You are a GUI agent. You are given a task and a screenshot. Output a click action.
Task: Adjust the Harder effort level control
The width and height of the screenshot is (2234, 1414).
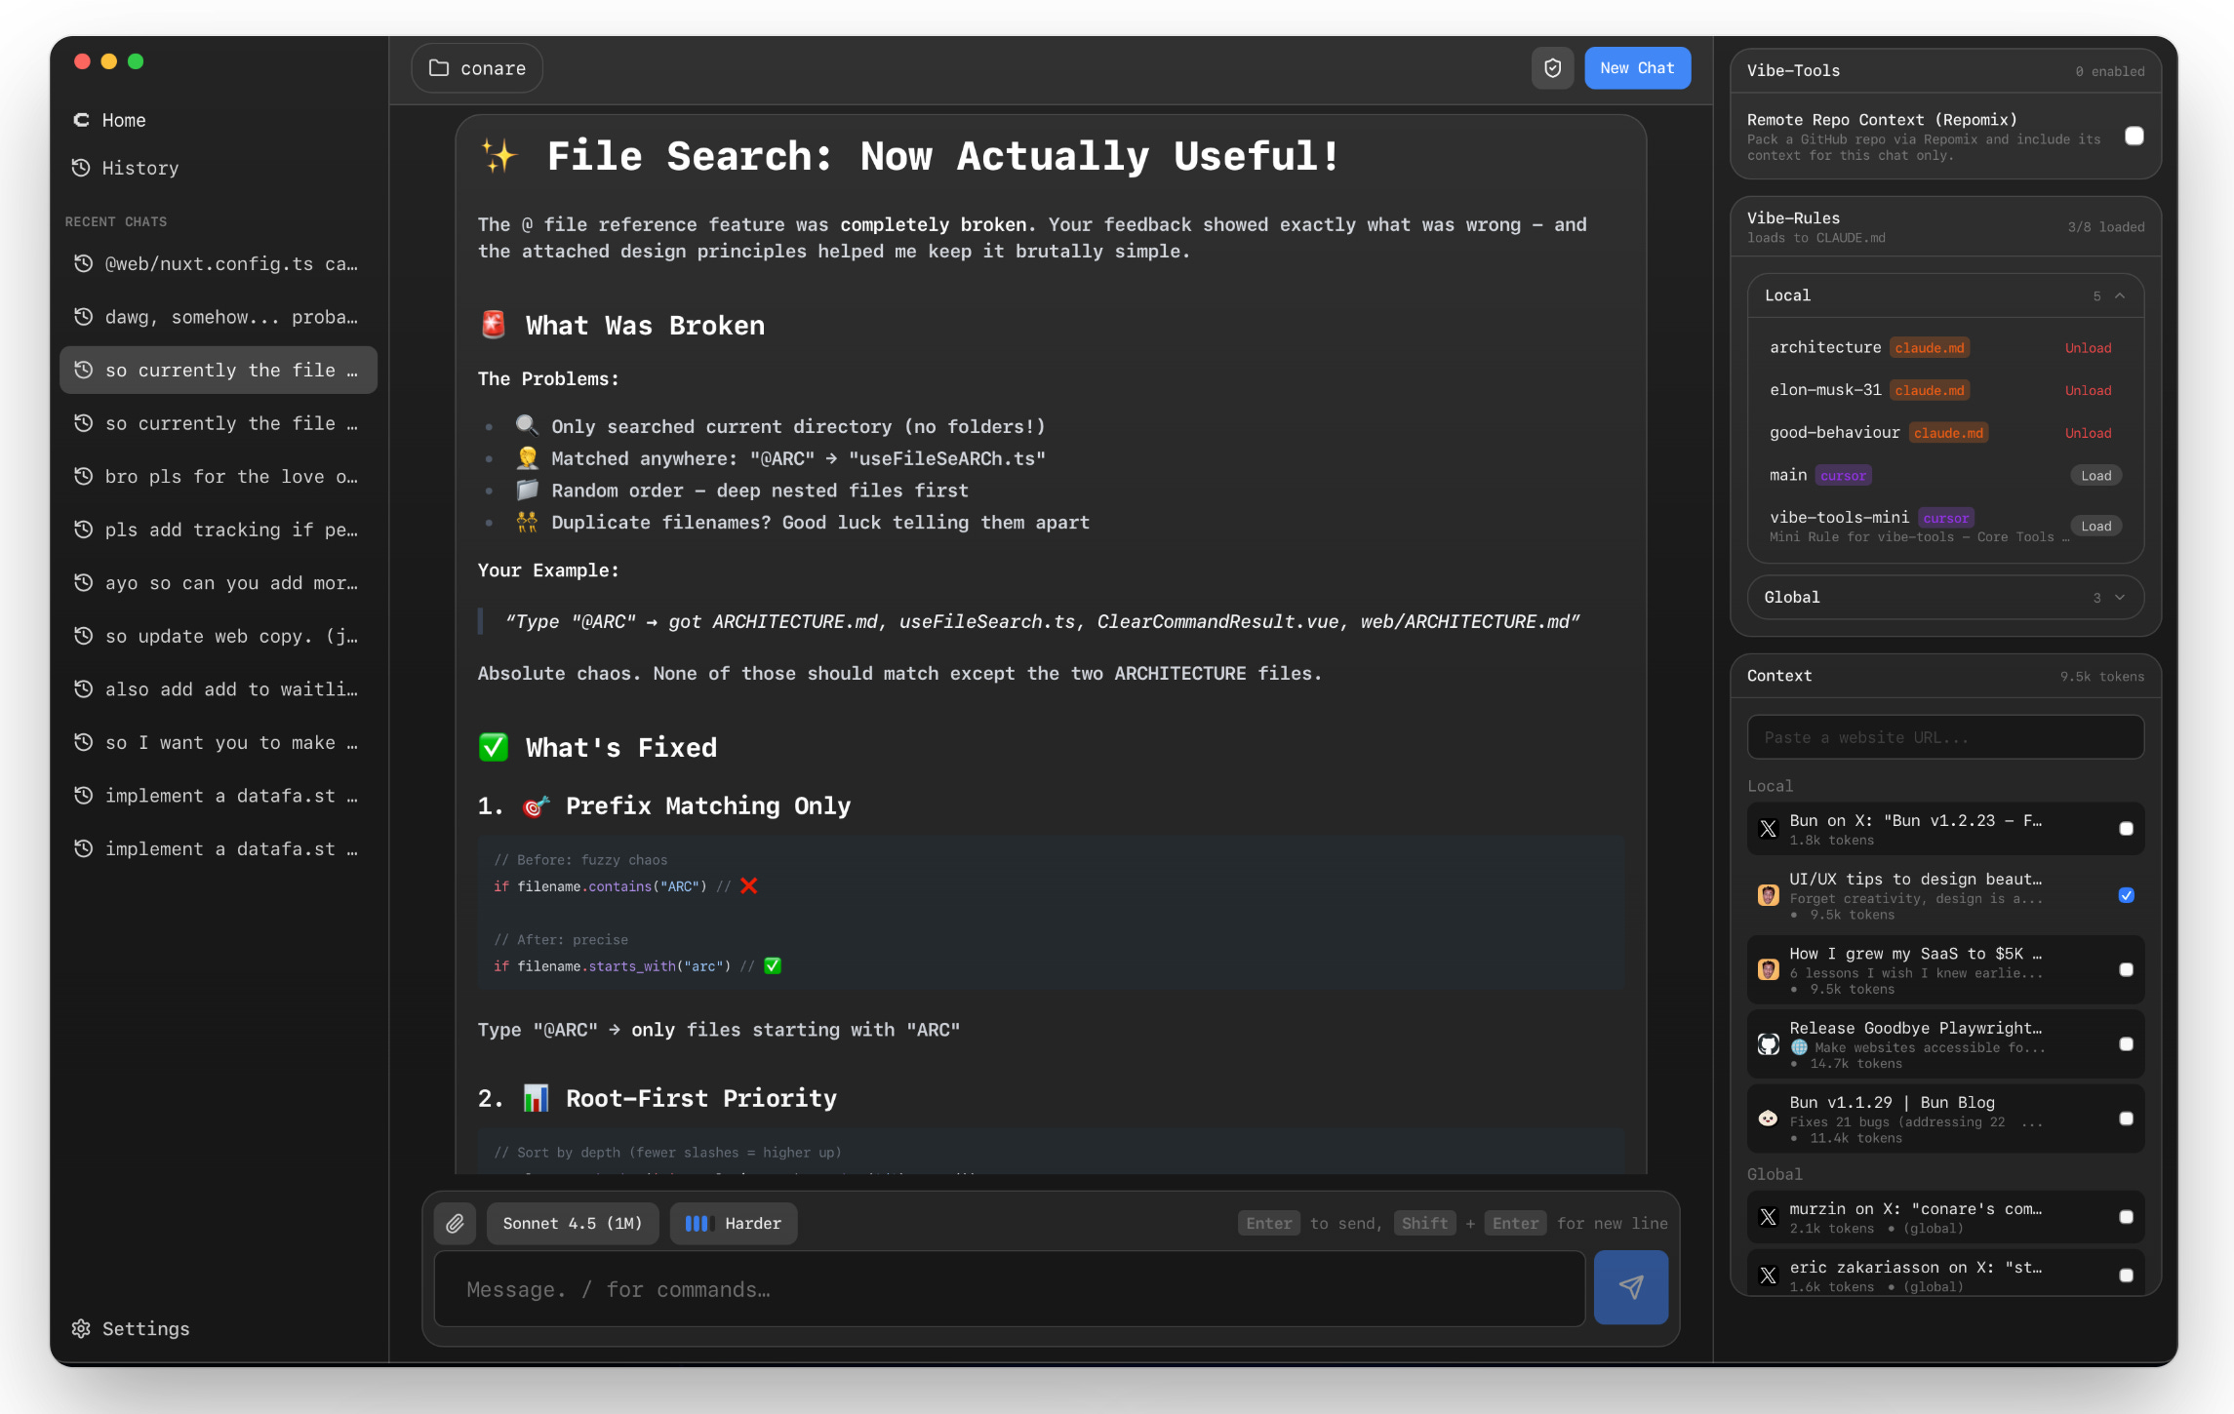[x=734, y=1223]
